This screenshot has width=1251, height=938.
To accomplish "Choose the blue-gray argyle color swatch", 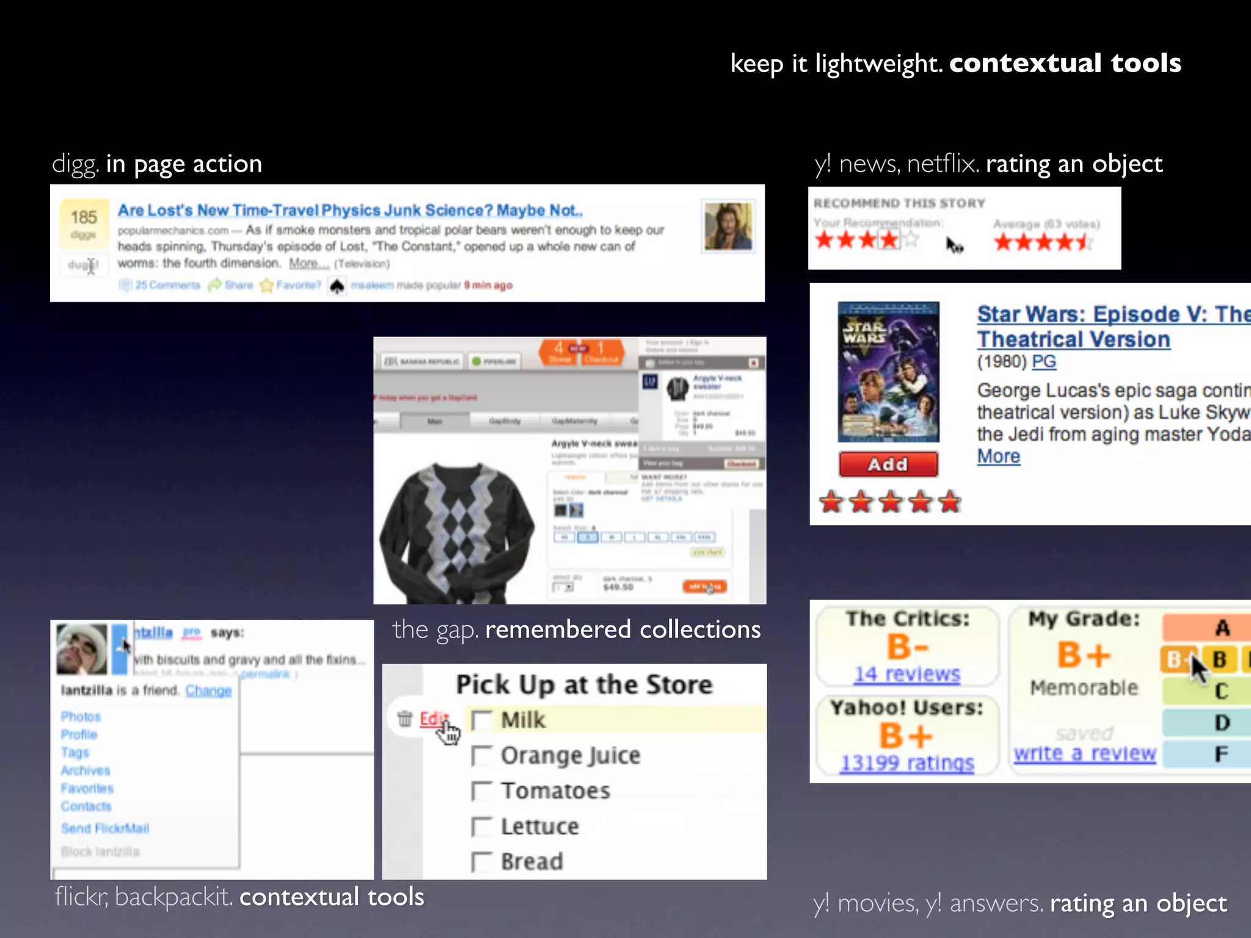I will point(576,510).
